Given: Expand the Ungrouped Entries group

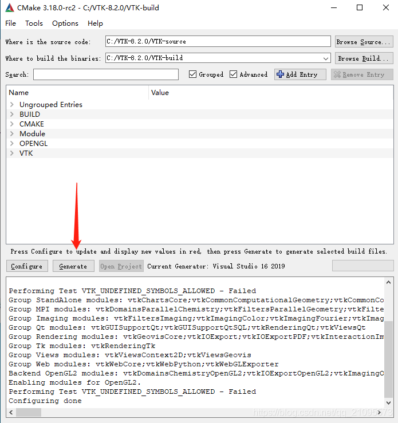Looking at the screenshot, I should pos(12,104).
